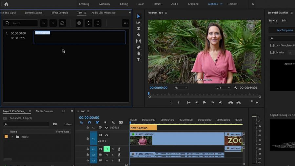Select New Caption clip in timeline
The width and height of the screenshot is (295, 166).
(143, 128)
